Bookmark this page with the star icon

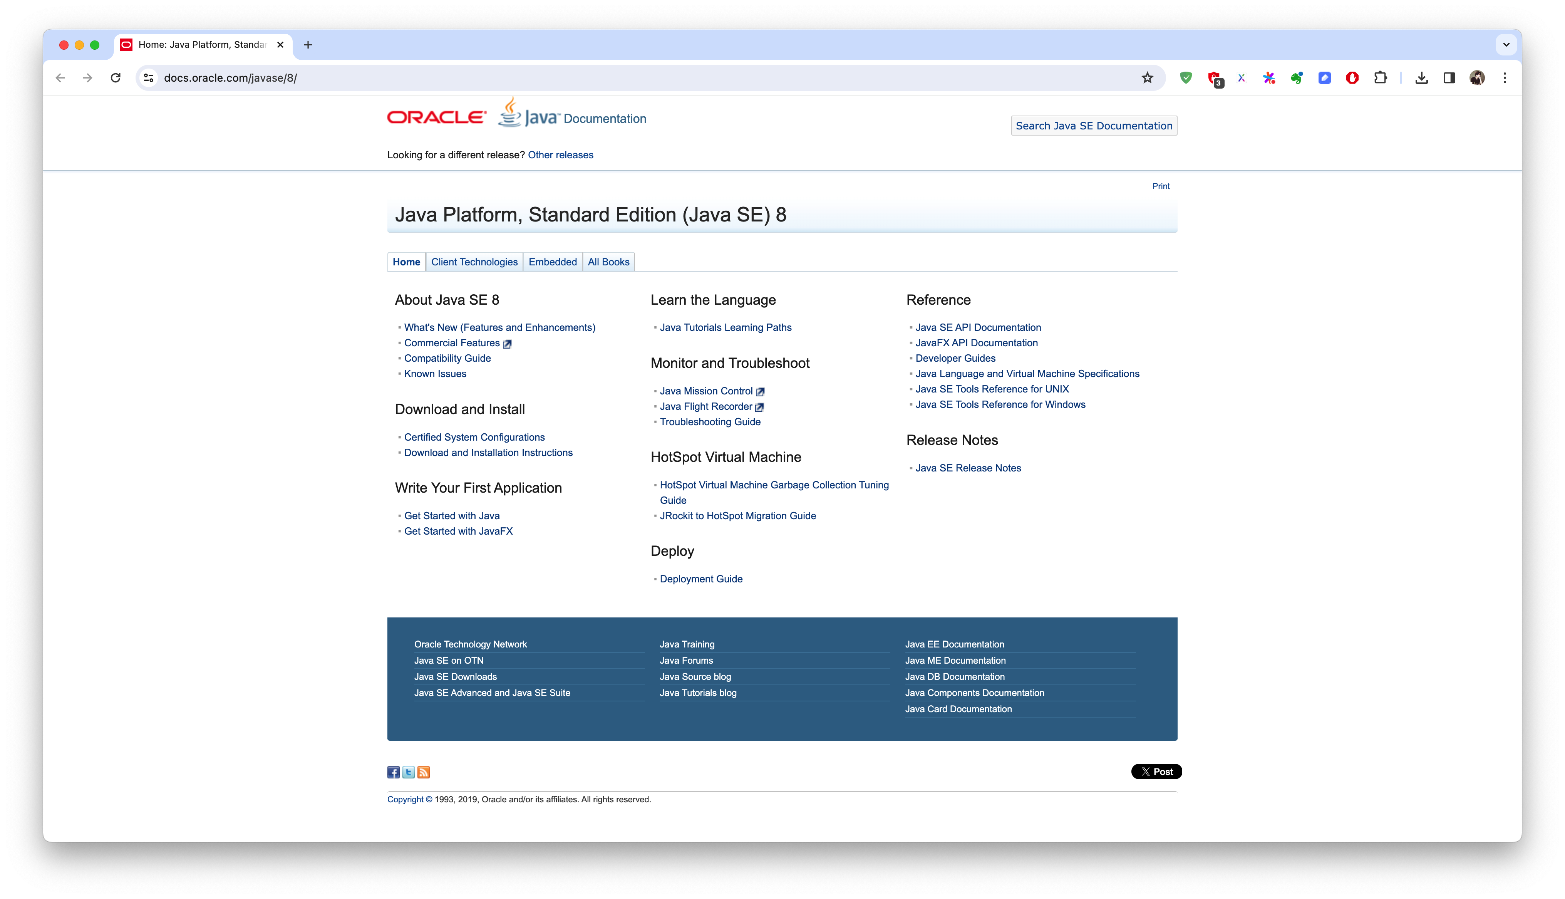tap(1147, 78)
